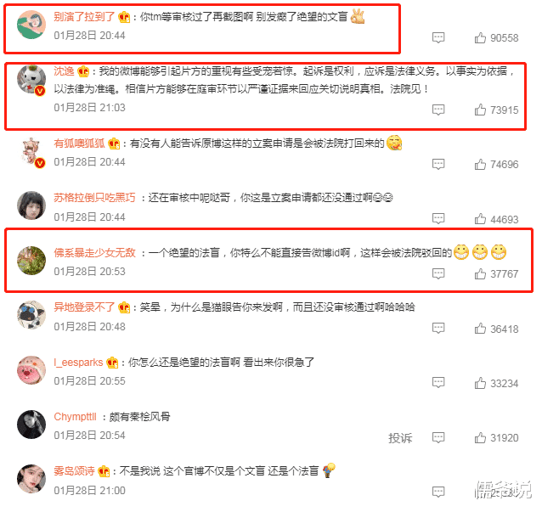Reply to 雾岛颂诗's comment
The height and width of the screenshot is (512, 542).
point(438,492)
